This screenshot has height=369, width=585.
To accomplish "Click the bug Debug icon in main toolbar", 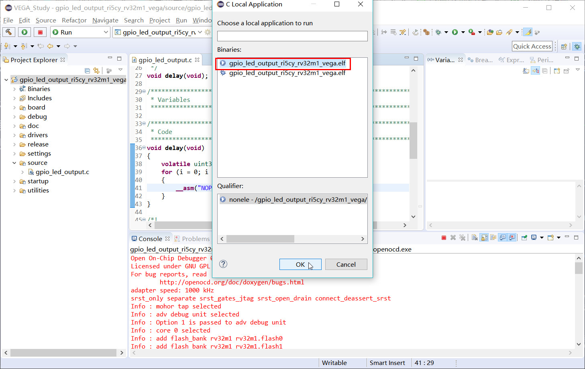I will (x=438, y=32).
